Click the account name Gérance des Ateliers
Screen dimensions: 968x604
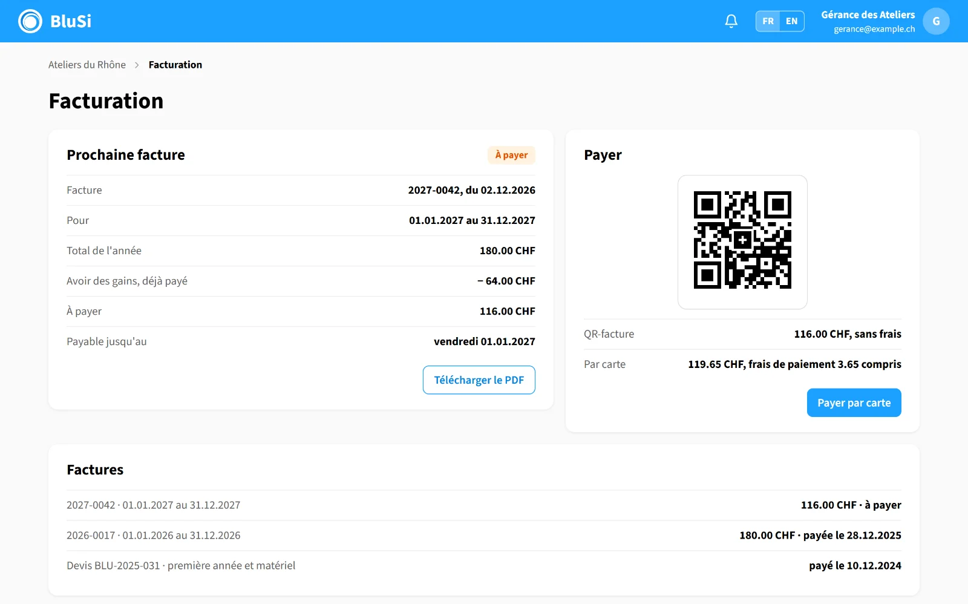click(x=868, y=15)
